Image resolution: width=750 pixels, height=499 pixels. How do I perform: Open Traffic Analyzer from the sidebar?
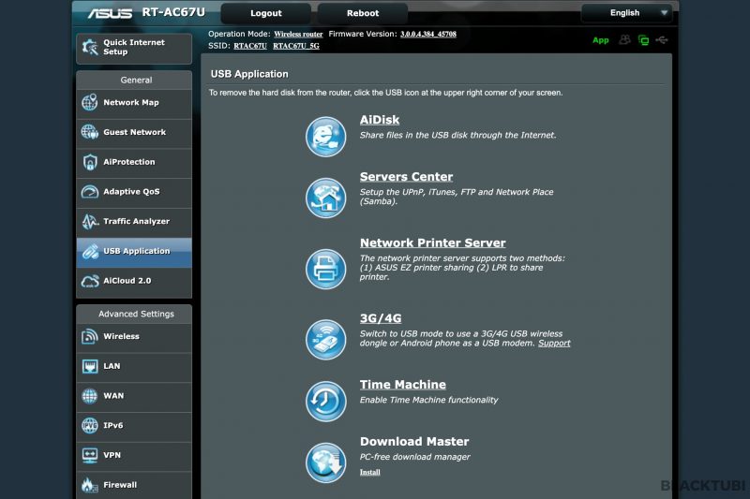pyautogui.click(x=134, y=221)
